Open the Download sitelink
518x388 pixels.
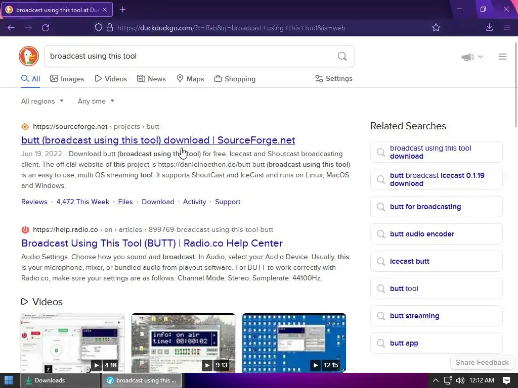click(x=158, y=202)
